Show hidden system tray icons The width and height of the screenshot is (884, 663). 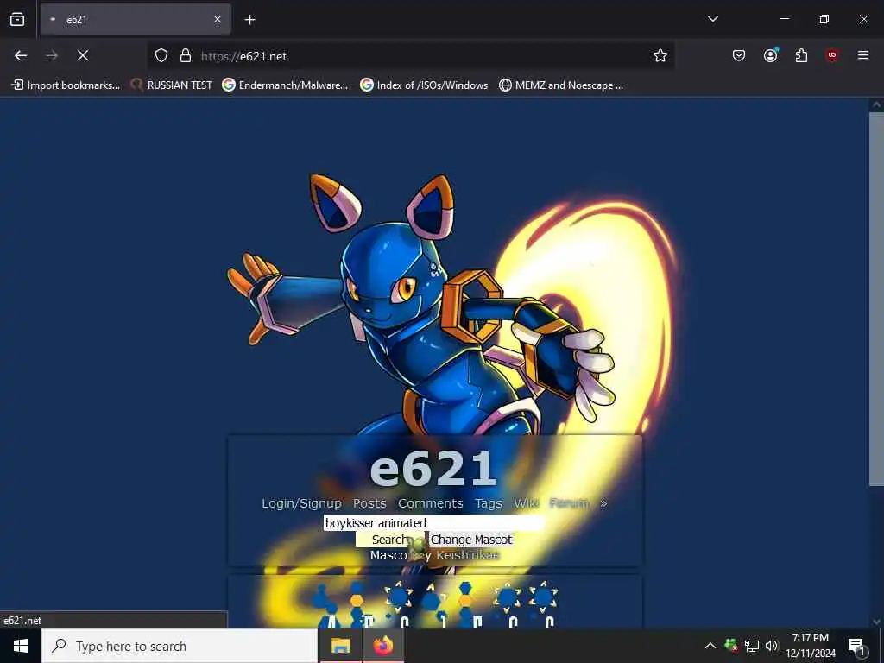point(710,646)
